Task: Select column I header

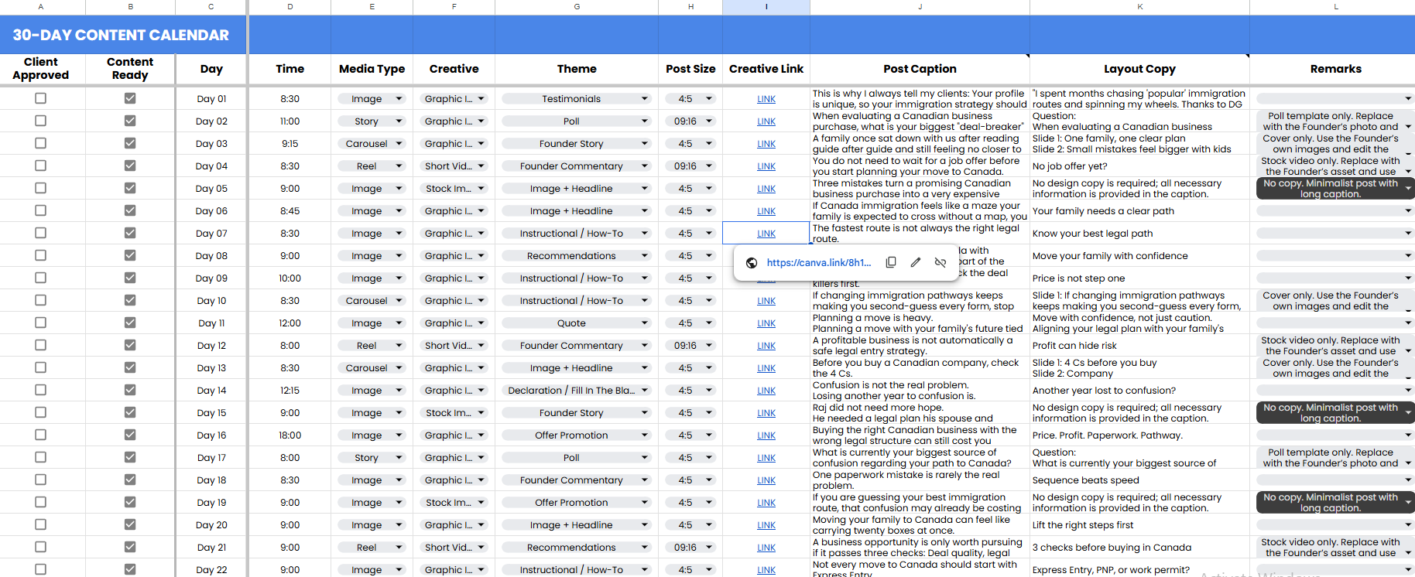Action: click(766, 7)
